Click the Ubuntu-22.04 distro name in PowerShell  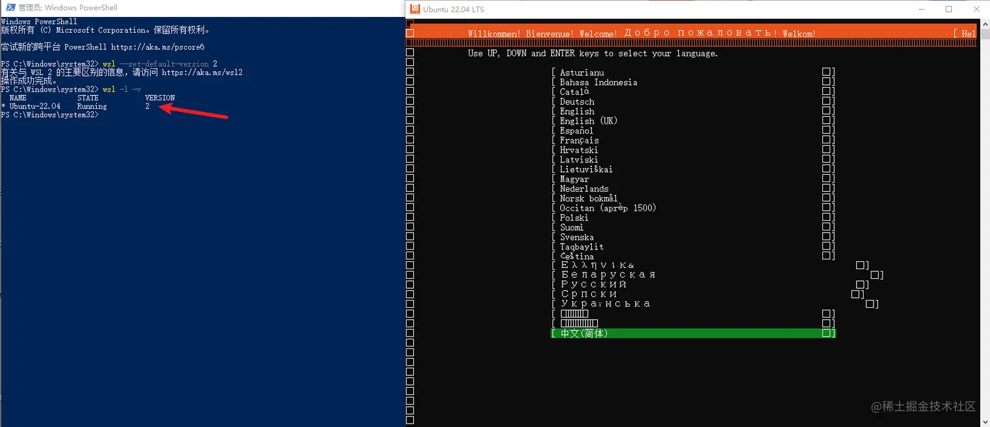point(35,106)
